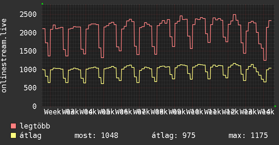Click the green arrow atop the y-axis
Viewport: 279px width, 145px height.
pyautogui.click(x=42, y=4)
